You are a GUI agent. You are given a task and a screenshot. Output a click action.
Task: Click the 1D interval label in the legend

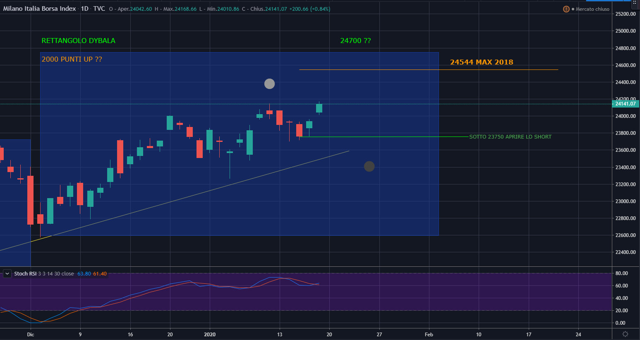click(x=84, y=9)
